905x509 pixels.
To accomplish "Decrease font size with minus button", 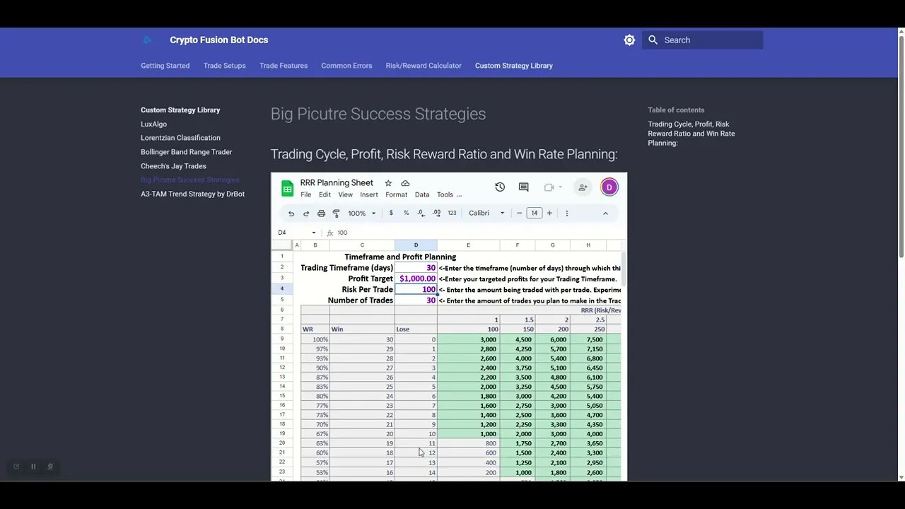I will tap(520, 213).
